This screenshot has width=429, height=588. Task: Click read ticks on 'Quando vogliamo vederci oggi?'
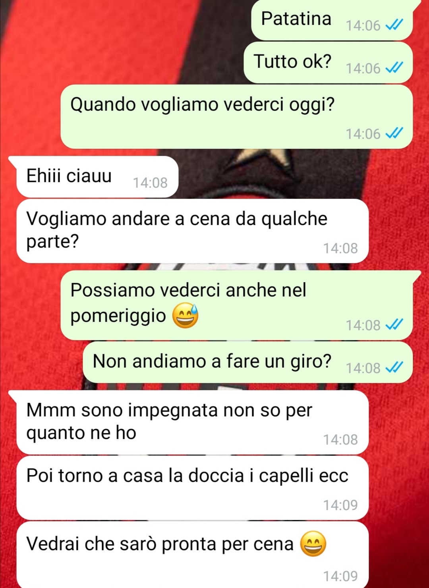394,133
